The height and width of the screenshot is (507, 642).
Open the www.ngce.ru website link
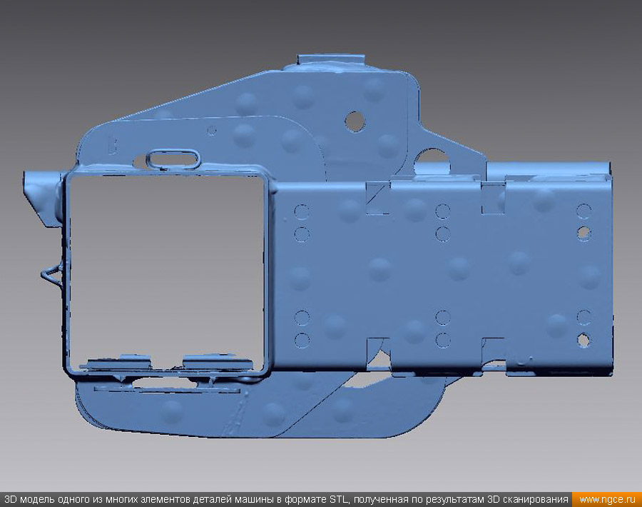(607, 500)
